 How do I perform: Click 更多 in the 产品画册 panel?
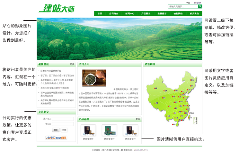(x=138, y=119)
